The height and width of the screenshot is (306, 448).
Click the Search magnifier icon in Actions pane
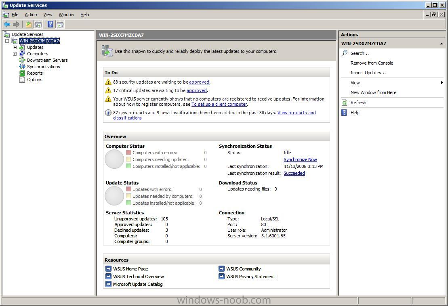pos(345,53)
